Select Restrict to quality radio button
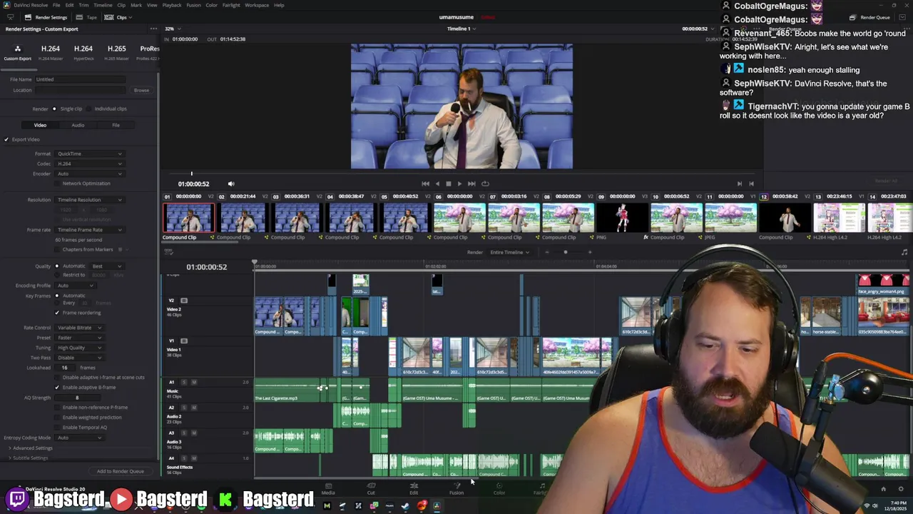This screenshot has width=913, height=514. click(57, 275)
